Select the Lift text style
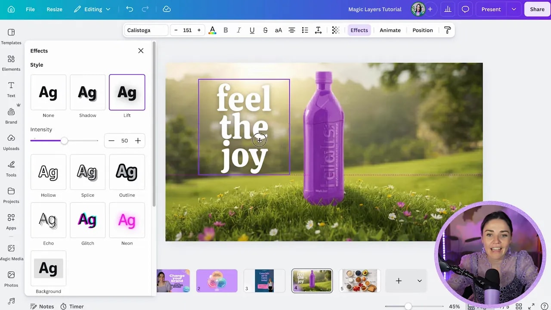551x310 pixels. click(x=127, y=92)
